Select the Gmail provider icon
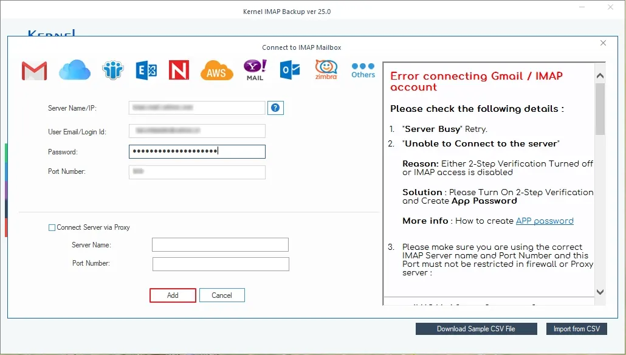Viewport: 626px width, 355px height. [34, 71]
